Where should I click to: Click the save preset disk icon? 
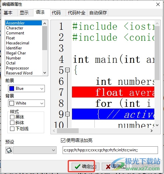(9, 150)
